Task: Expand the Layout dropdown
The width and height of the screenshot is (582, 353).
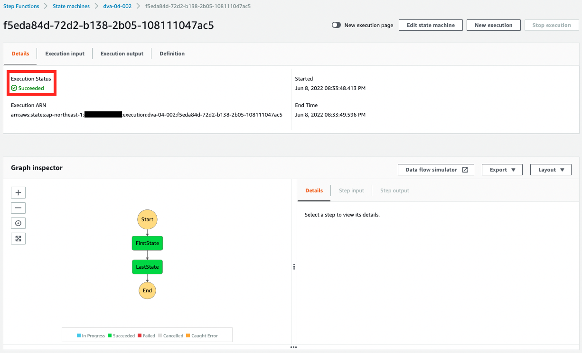Action: [551, 170]
